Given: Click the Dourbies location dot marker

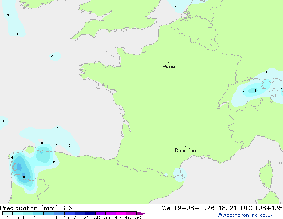Looking at the screenshot, I should pyautogui.click(x=185, y=147).
